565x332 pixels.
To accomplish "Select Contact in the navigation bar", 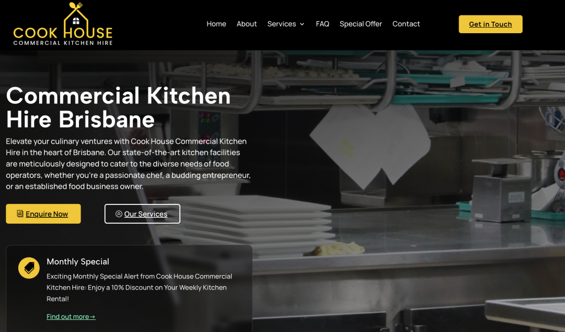I will tap(406, 24).
